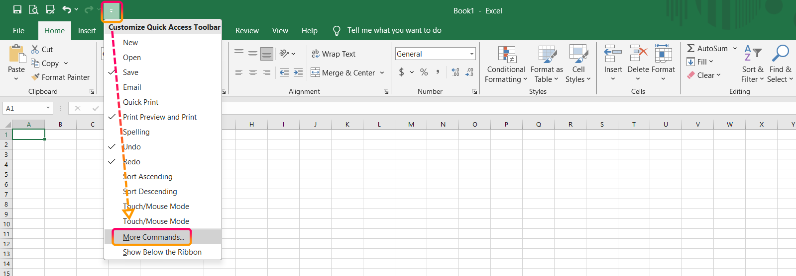Expand the AutoSum dropdown arrow
This screenshot has width=796, height=276.
(x=735, y=49)
